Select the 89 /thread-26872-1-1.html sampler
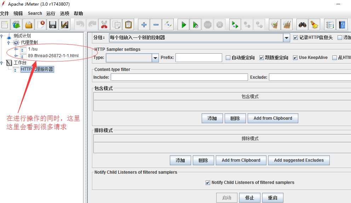The width and height of the screenshot is (351, 203). pos(53,56)
